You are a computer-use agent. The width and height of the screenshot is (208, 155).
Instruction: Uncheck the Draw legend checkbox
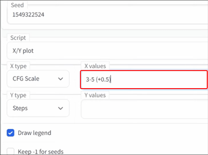[x=11, y=133]
